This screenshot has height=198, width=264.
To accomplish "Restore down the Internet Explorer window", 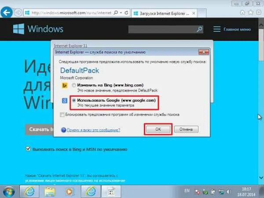I will point(247,4).
